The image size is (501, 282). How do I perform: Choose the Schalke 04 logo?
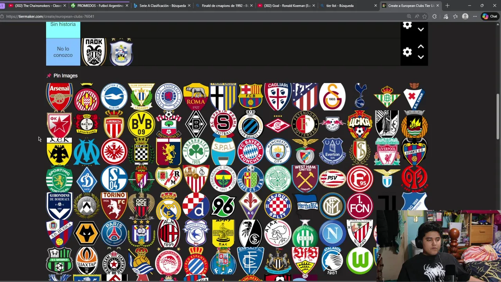tap(114, 179)
